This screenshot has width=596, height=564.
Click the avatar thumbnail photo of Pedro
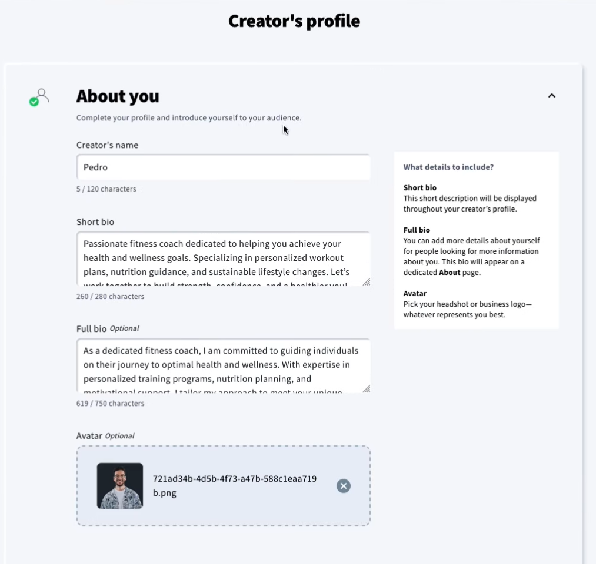[x=120, y=486]
